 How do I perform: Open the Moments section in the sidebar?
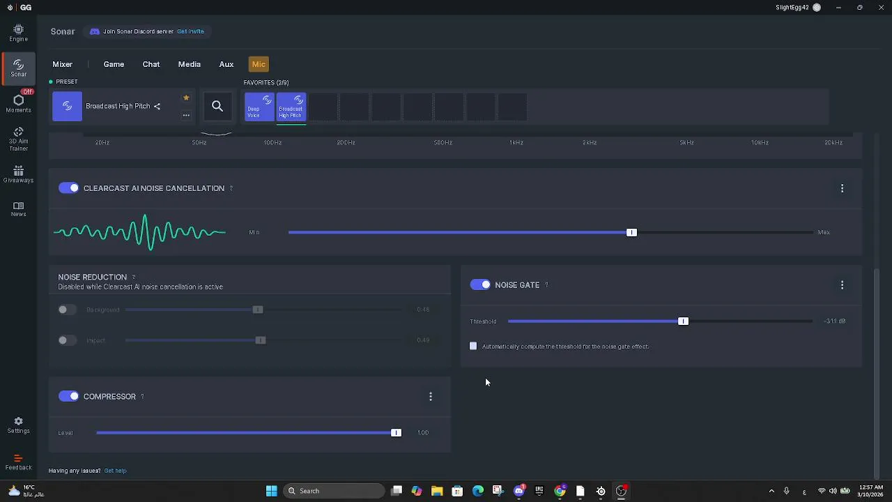click(x=18, y=103)
